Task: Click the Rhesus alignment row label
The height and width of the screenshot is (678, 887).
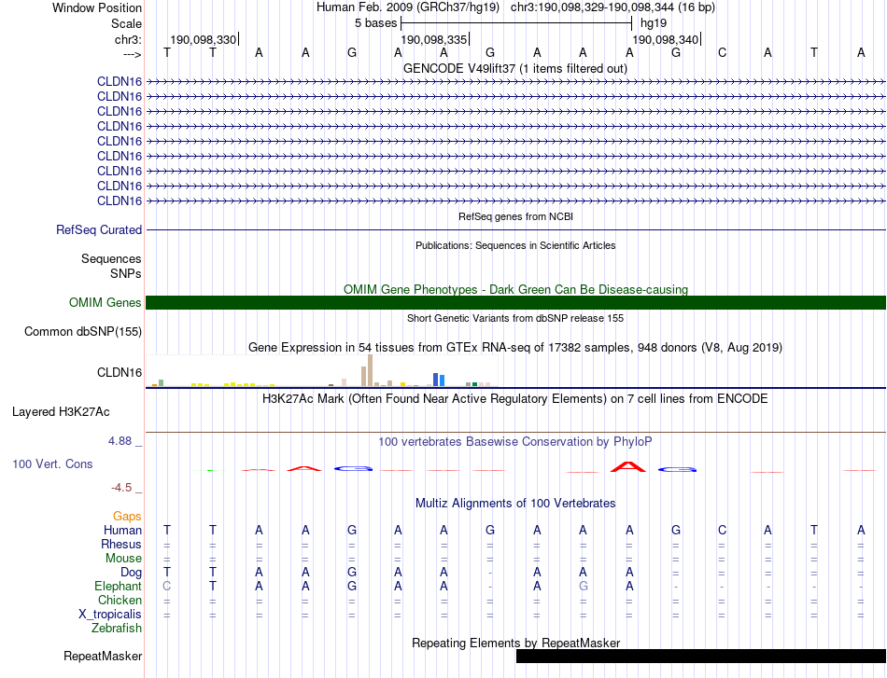Action: pyautogui.click(x=121, y=544)
